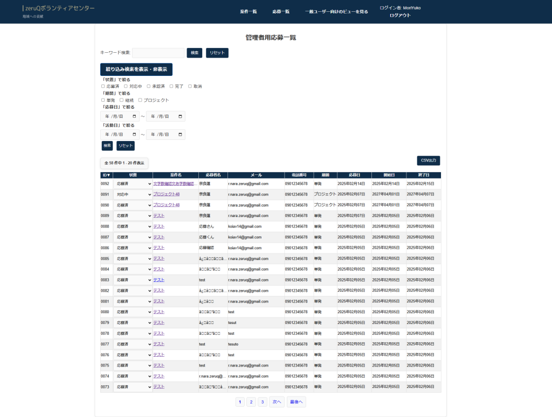
Task: Open calendar picker for 応募日 start date
Action: (x=134, y=116)
